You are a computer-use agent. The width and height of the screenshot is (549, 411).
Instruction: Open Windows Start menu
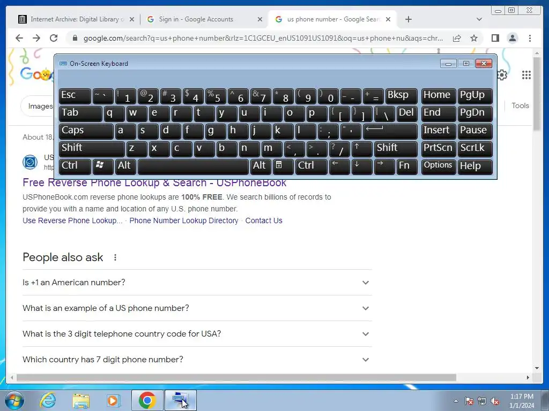click(14, 400)
